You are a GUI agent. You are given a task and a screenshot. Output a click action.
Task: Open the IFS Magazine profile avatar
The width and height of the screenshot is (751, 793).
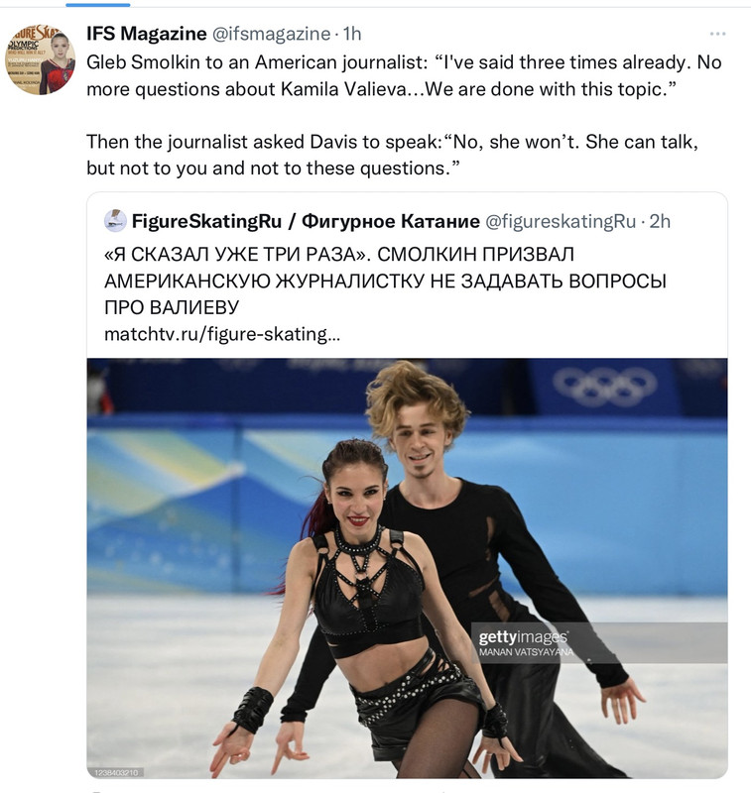point(40,59)
